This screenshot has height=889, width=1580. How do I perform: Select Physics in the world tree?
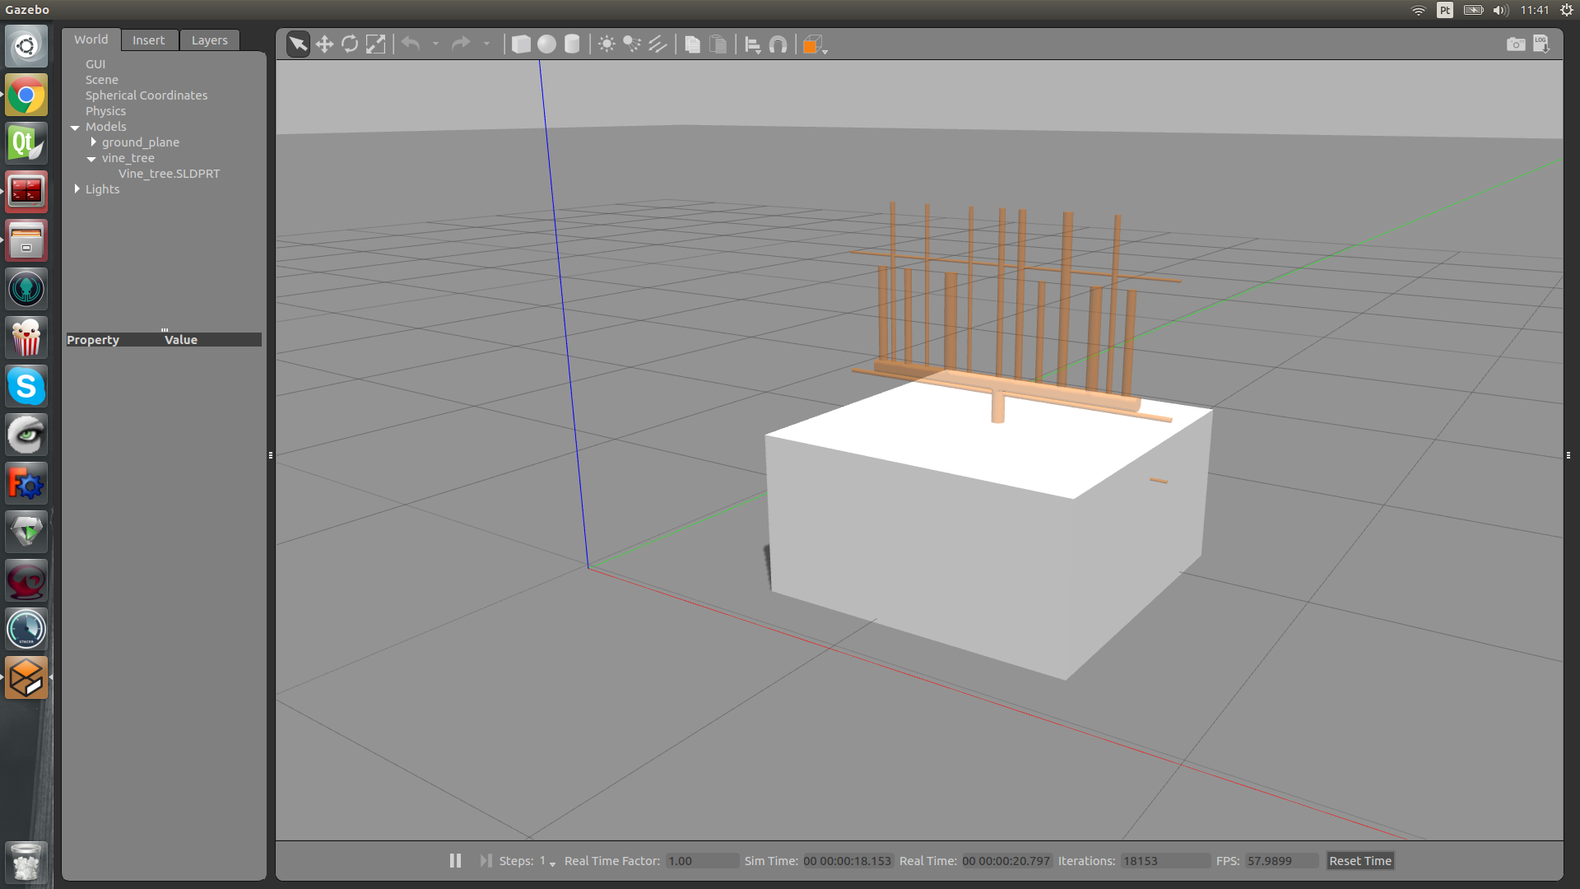coord(106,111)
